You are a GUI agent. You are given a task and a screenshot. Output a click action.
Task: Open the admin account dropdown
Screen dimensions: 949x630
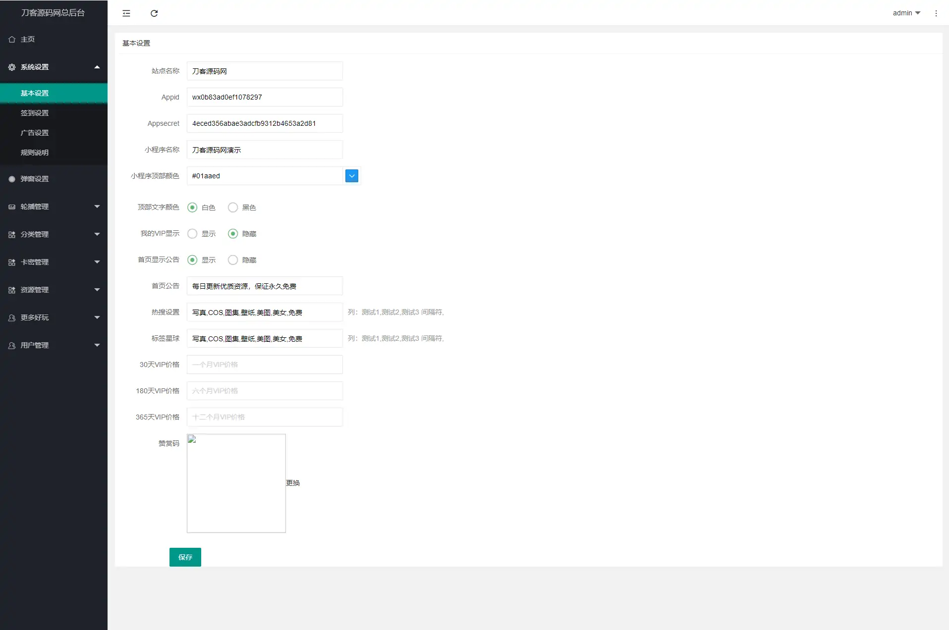point(905,12)
